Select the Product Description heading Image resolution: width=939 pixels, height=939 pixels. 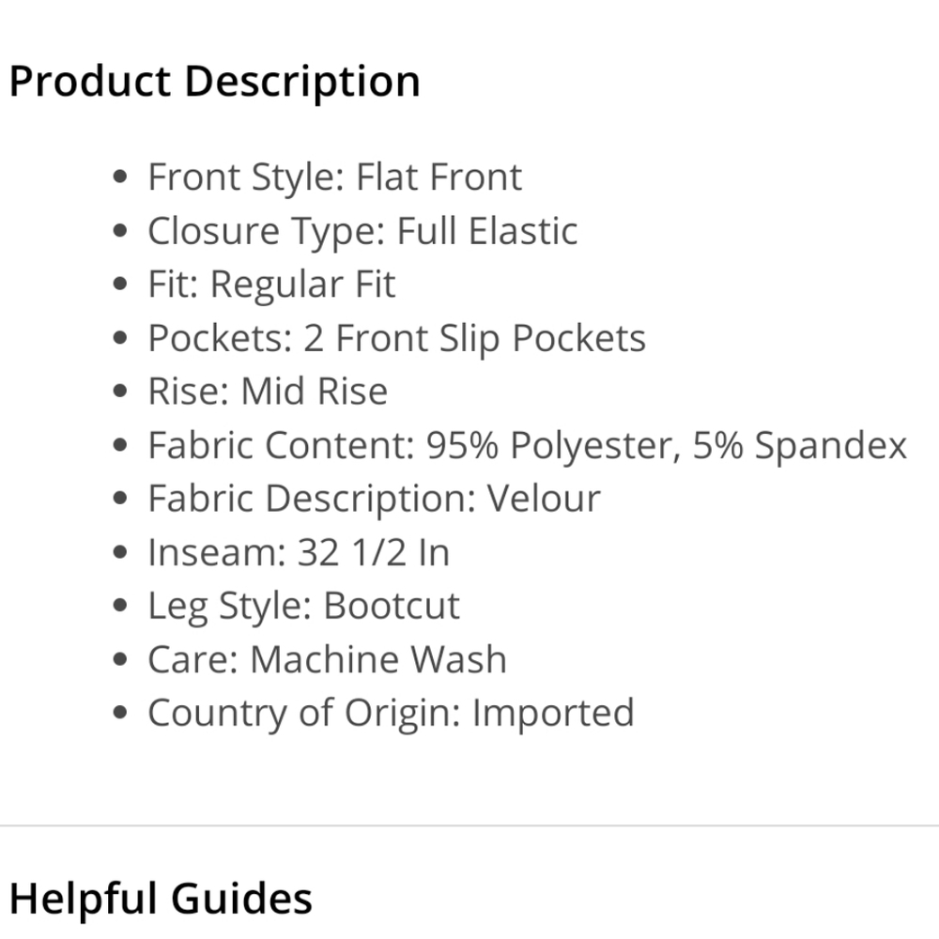(214, 82)
